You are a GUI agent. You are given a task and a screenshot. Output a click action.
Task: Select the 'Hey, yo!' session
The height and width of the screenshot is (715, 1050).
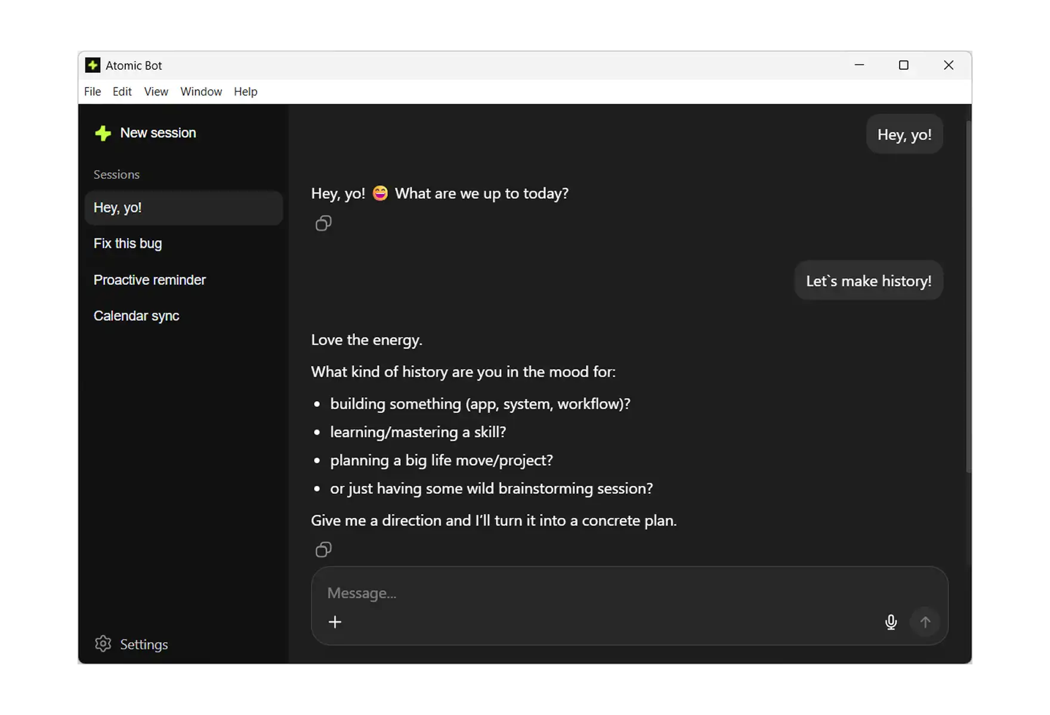coord(118,207)
